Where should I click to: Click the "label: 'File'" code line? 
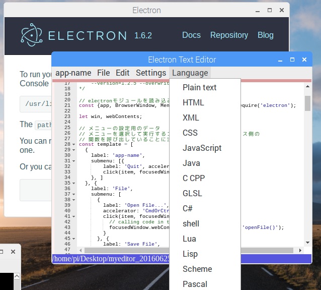pos(112,189)
